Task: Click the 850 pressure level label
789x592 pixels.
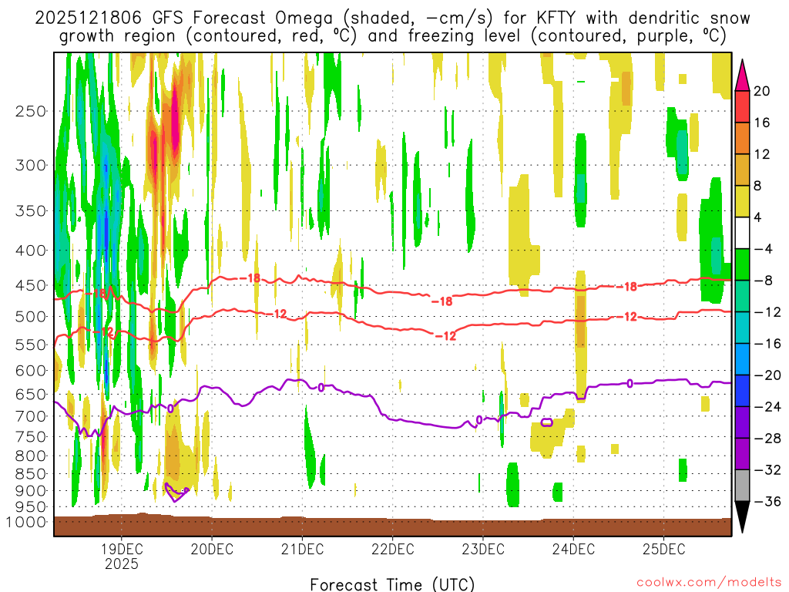Action: pos(31,474)
